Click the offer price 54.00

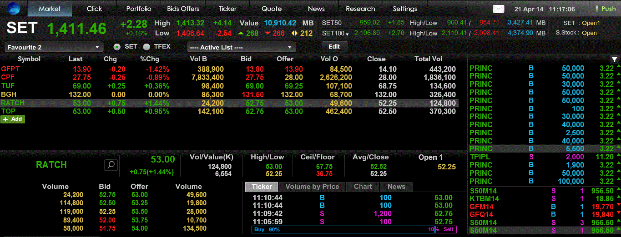139,228
